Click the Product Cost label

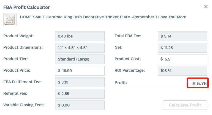[127, 59]
